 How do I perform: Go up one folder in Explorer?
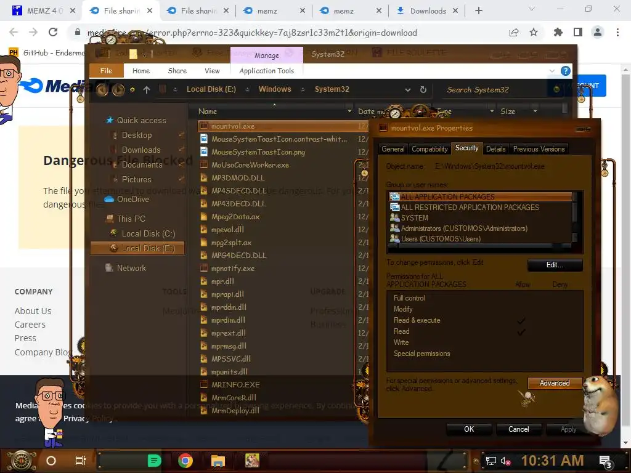(x=147, y=90)
